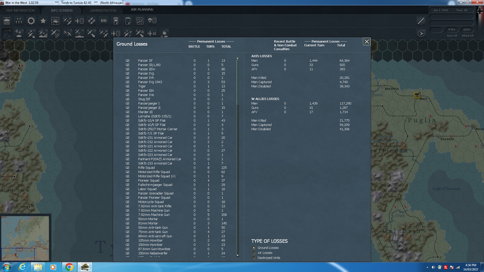Open the preferences gear icon in the toolbar
The width and height of the screenshot is (484, 272).
[31, 21]
